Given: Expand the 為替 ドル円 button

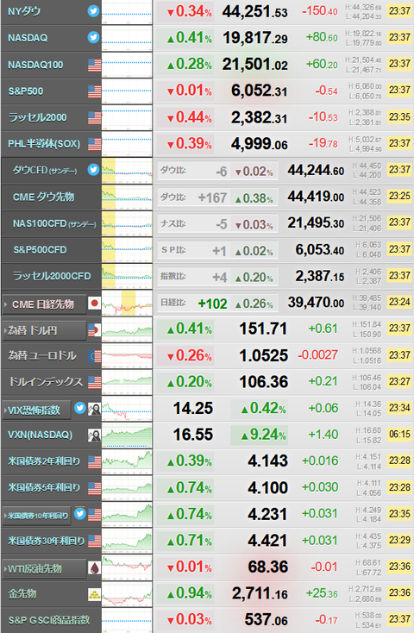Looking at the screenshot, I should point(44,330).
